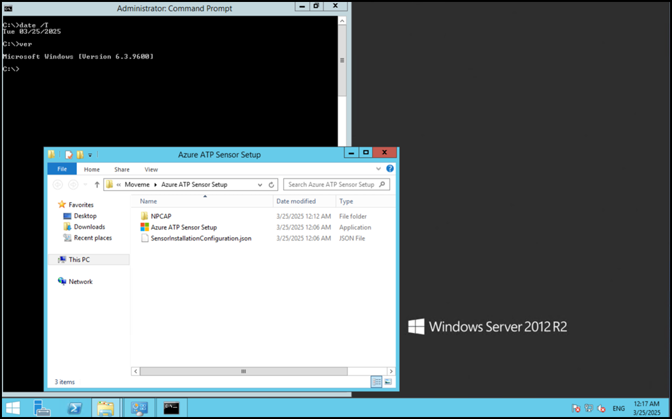The image size is (672, 419).
Task: Open the NPCAP folder
Action: [160, 216]
